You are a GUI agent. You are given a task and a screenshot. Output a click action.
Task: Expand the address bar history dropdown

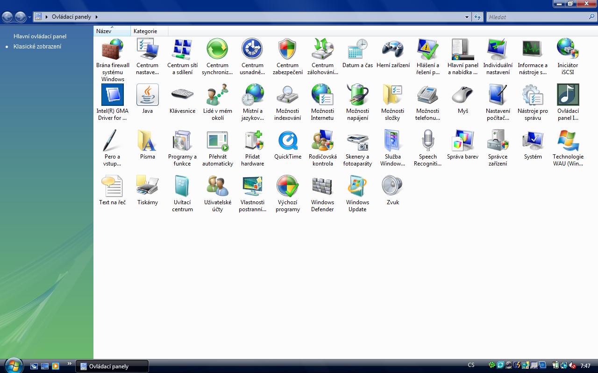tap(467, 17)
